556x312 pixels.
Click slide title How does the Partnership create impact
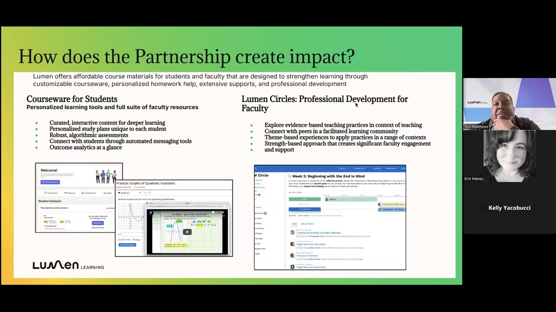tap(186, 56)
